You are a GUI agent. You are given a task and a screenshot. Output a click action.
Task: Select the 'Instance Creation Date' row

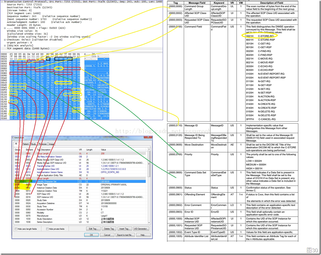(x=80, y=188)
